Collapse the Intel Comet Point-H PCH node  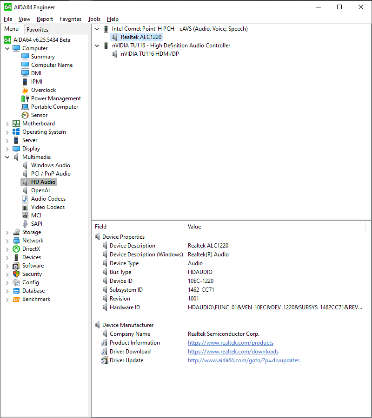[x=97, y=29]
